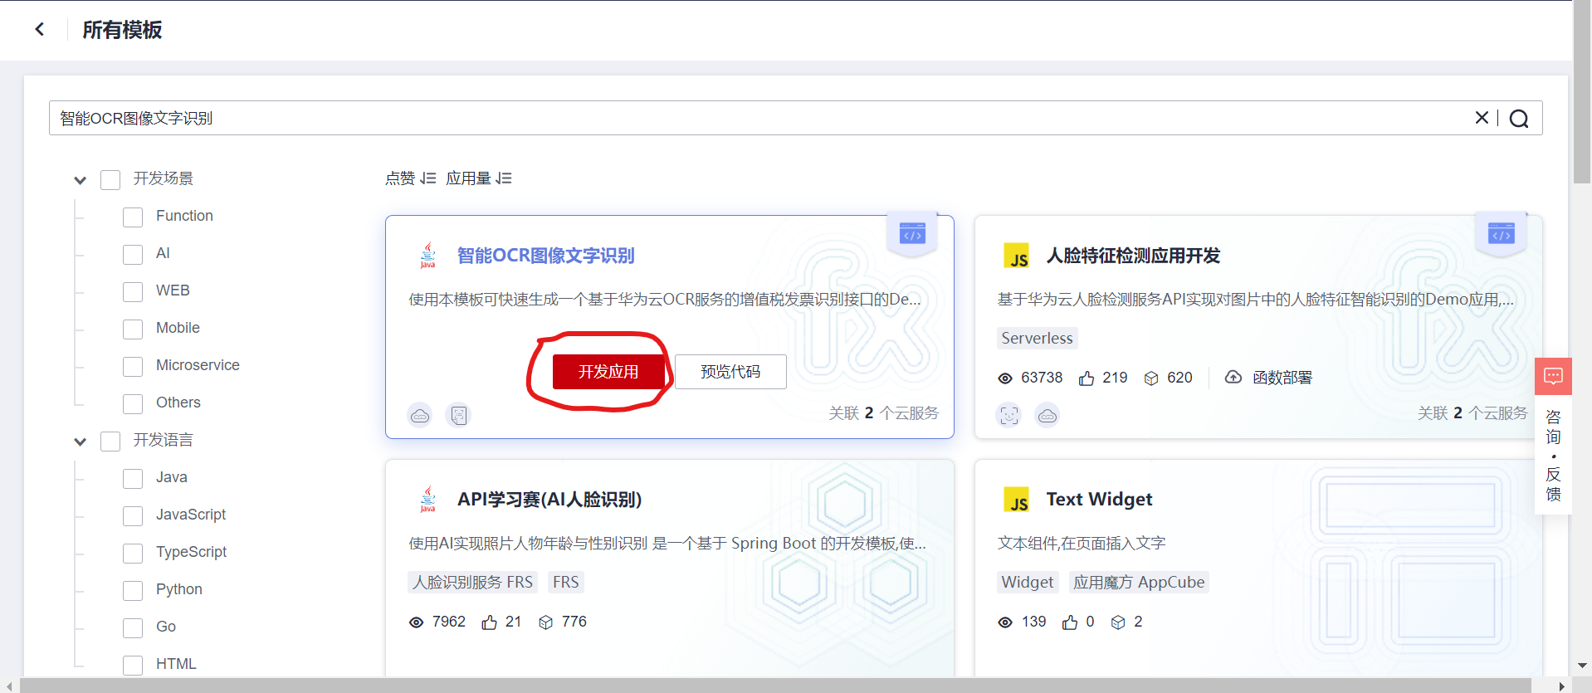This screenshot has height=693, width=1592.
Task: Click the views eye icon beside 7962
Action: [x=416, y=622]
